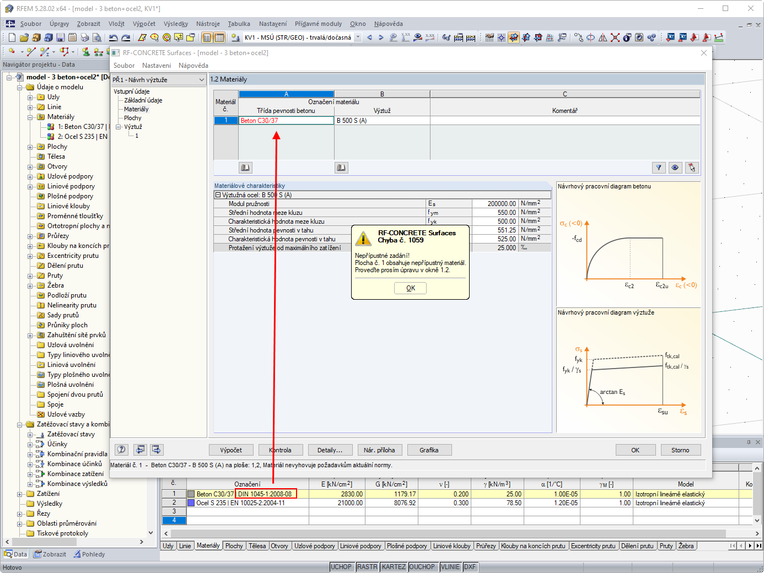Viewport: 764px width, 573px height.
Task: Collapse the Výztuž node in dialog tree
Action: click(x=118, y=127)
